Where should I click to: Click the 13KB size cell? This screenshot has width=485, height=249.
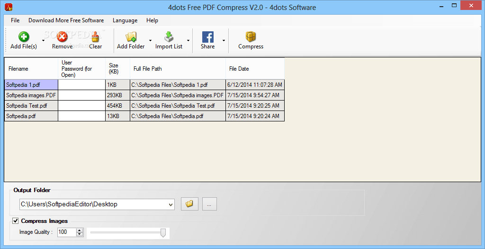[117, 116]
